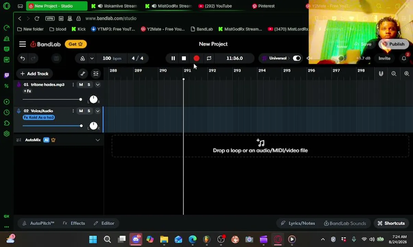The width and height of the screenshot is (413, 247).
Task: Open options menu for tritone hades.mp3 track
Action: [73, 84]
